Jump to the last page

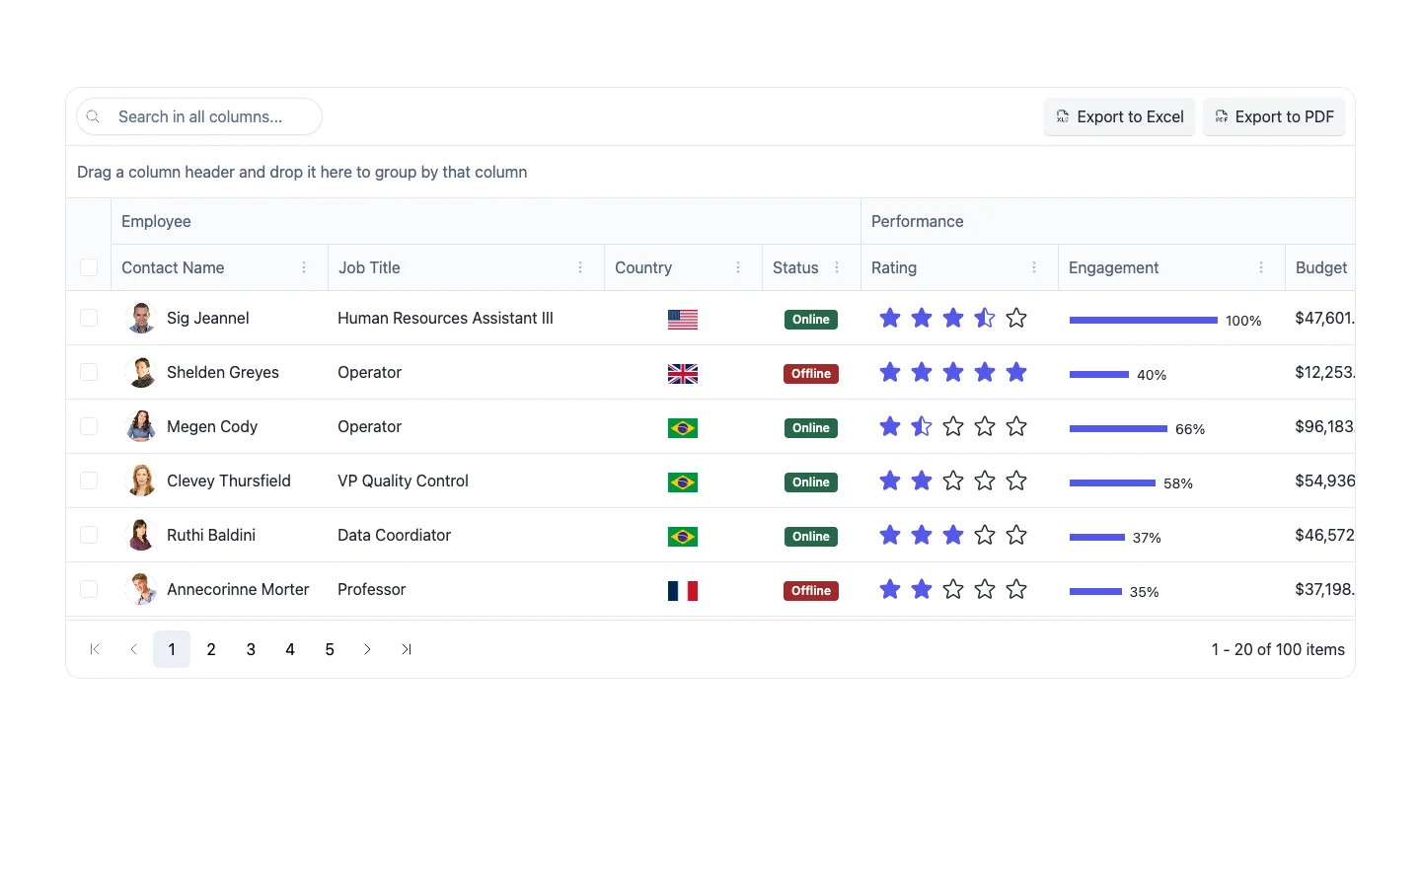click(407, 649)
